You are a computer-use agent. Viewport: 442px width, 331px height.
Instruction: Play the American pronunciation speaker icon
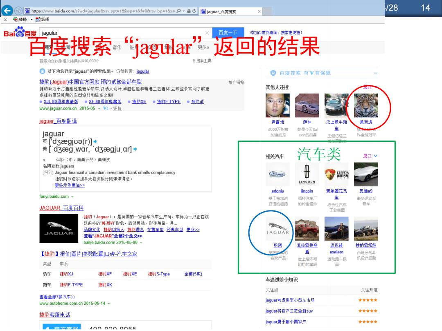[135, 149]
